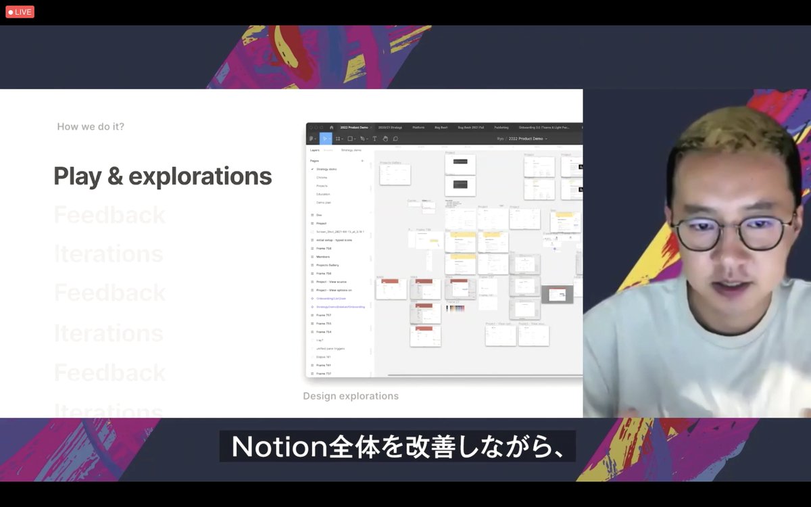Image resolution: width=811 pixels, height=507 pixels.
Task: Select the highlighted gray frame on canvas
Action: click(x=558, y=294)
